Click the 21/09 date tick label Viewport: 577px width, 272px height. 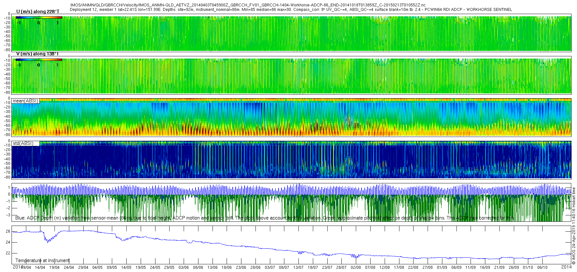click(x=499, y=268)
